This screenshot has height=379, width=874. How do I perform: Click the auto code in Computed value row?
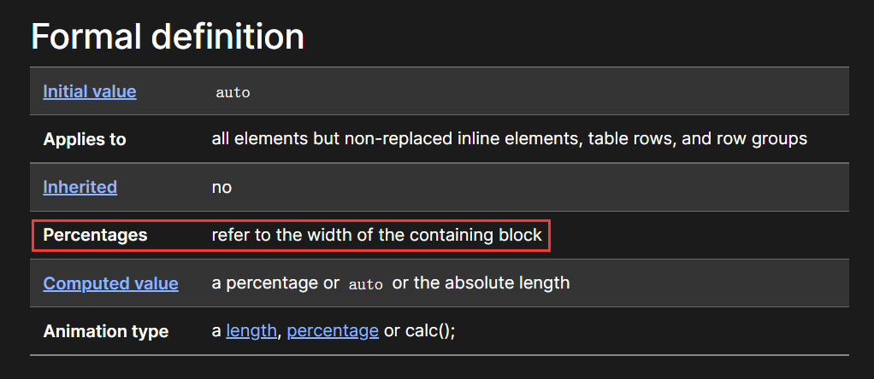point(366,284)
